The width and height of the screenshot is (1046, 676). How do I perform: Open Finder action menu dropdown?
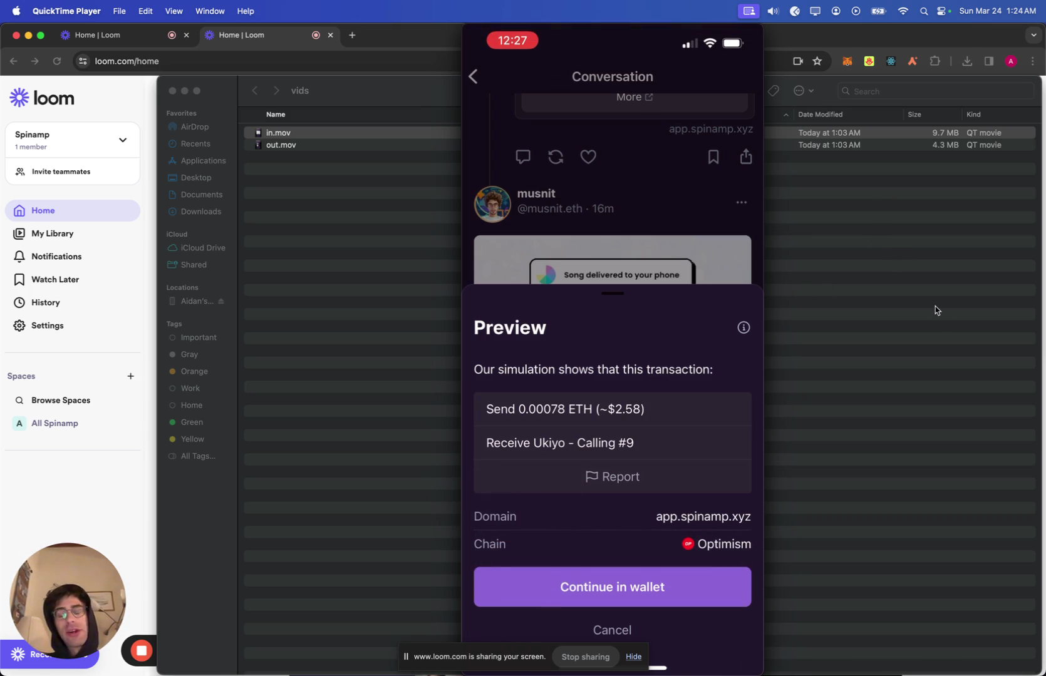(804, 91)
